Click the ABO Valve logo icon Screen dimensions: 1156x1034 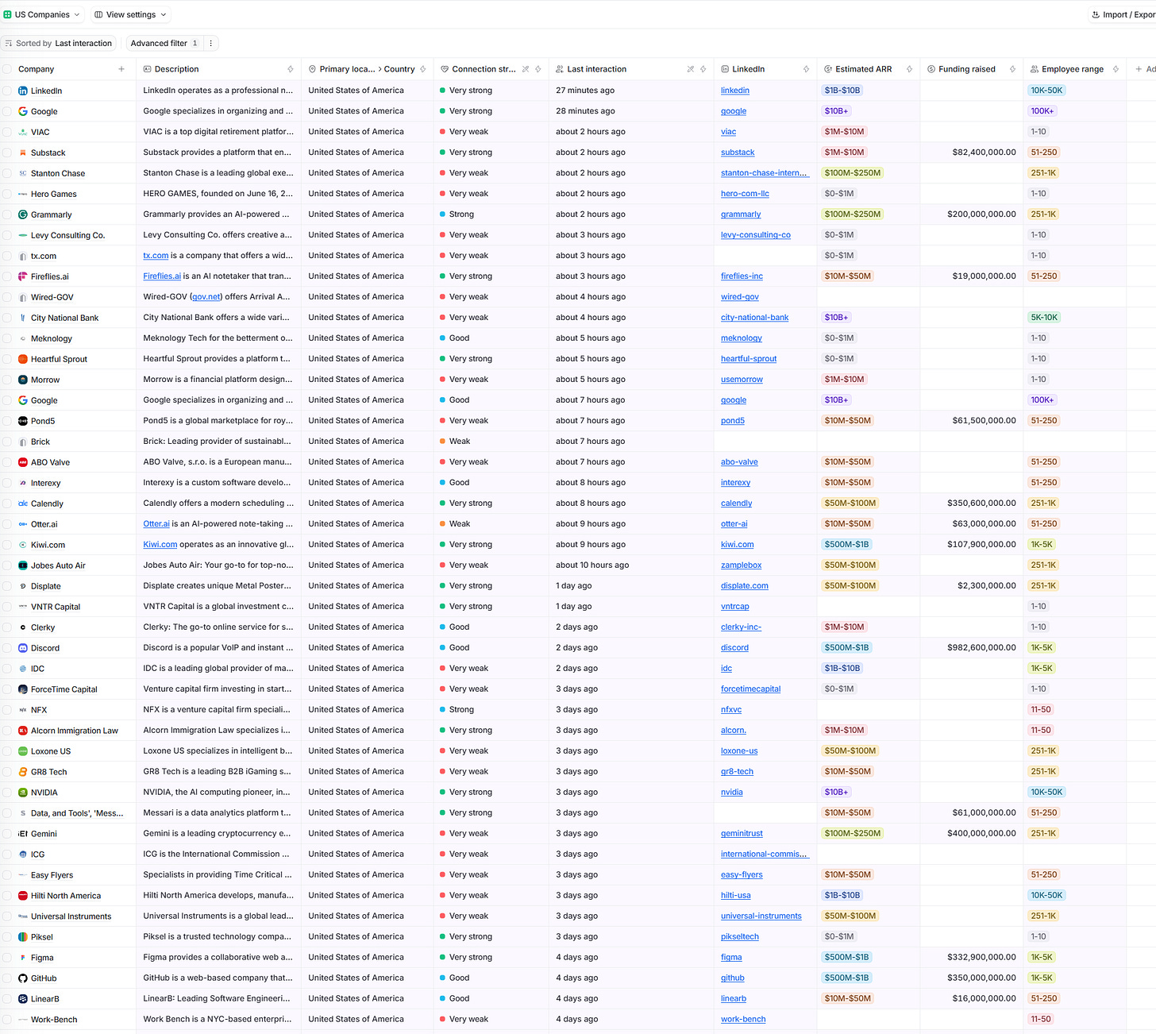[23, 462]
